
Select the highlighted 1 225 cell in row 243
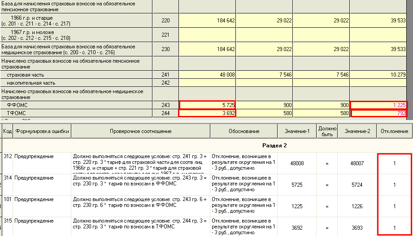pyautogui.click(x=379, y=105)
